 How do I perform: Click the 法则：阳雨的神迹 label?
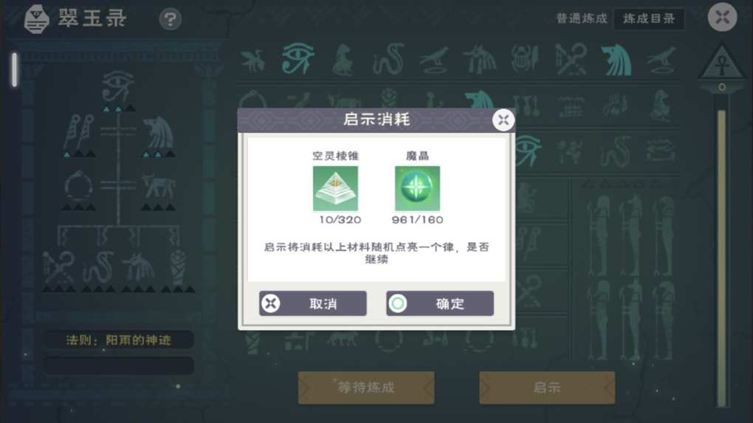coord(119,340)
